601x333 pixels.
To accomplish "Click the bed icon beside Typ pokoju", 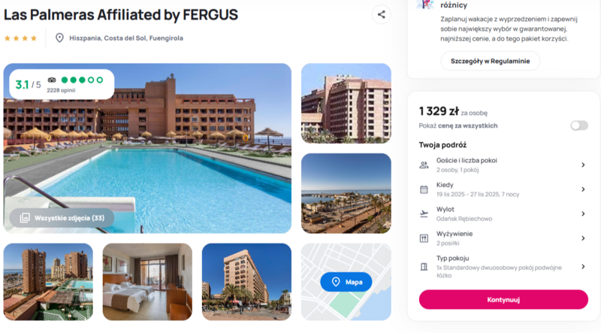I will click(424, 262).
